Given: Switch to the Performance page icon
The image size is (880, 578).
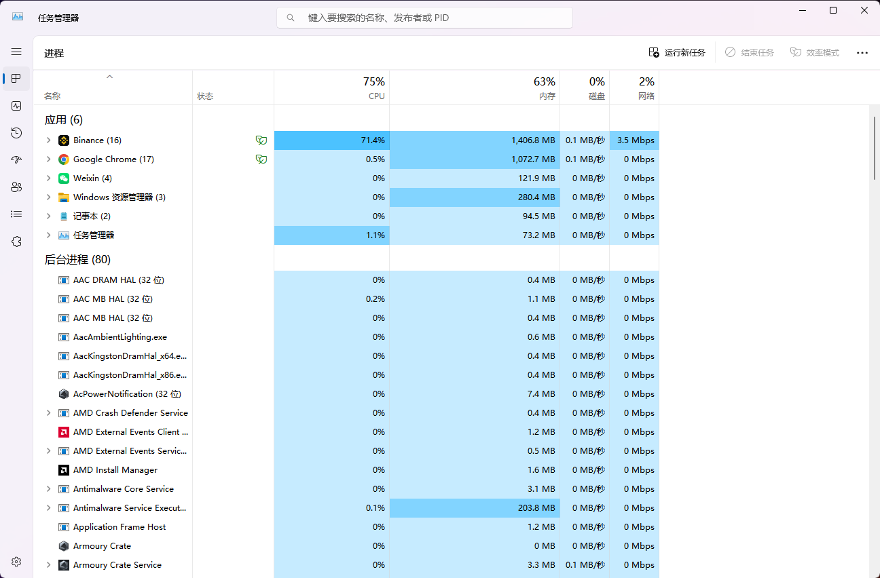Looking at the screenshot, I should coord(16,106).
